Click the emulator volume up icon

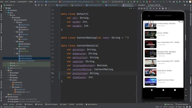coord(142,8)
